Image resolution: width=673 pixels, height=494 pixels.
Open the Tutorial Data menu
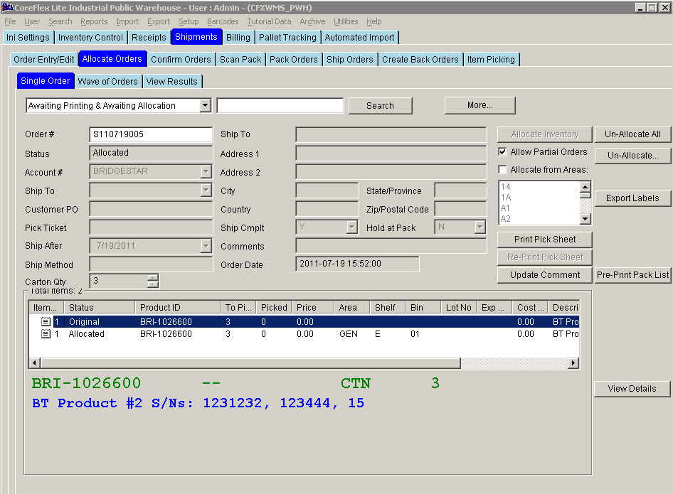(269, 21)
